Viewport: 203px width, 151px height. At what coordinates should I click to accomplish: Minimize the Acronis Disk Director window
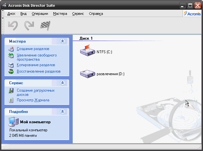(182, 5)
